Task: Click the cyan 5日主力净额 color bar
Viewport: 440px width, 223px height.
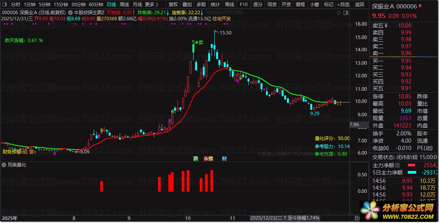Action: [412, 172]
